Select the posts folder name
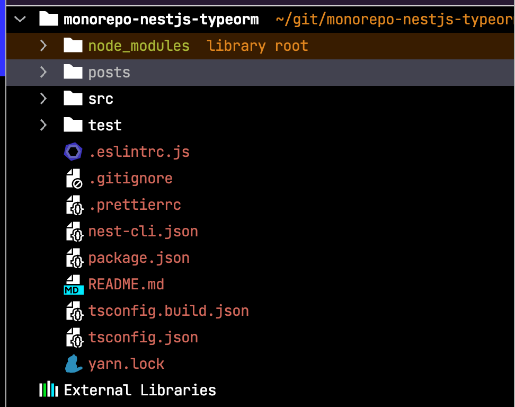This screenshot has width=515, height=407. (109, 73)
